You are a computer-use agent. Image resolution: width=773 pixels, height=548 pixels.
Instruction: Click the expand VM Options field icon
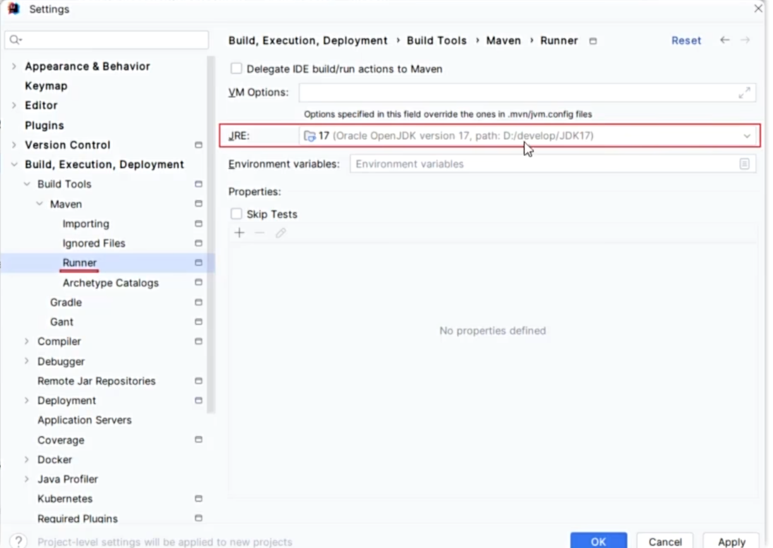[745, 93]
